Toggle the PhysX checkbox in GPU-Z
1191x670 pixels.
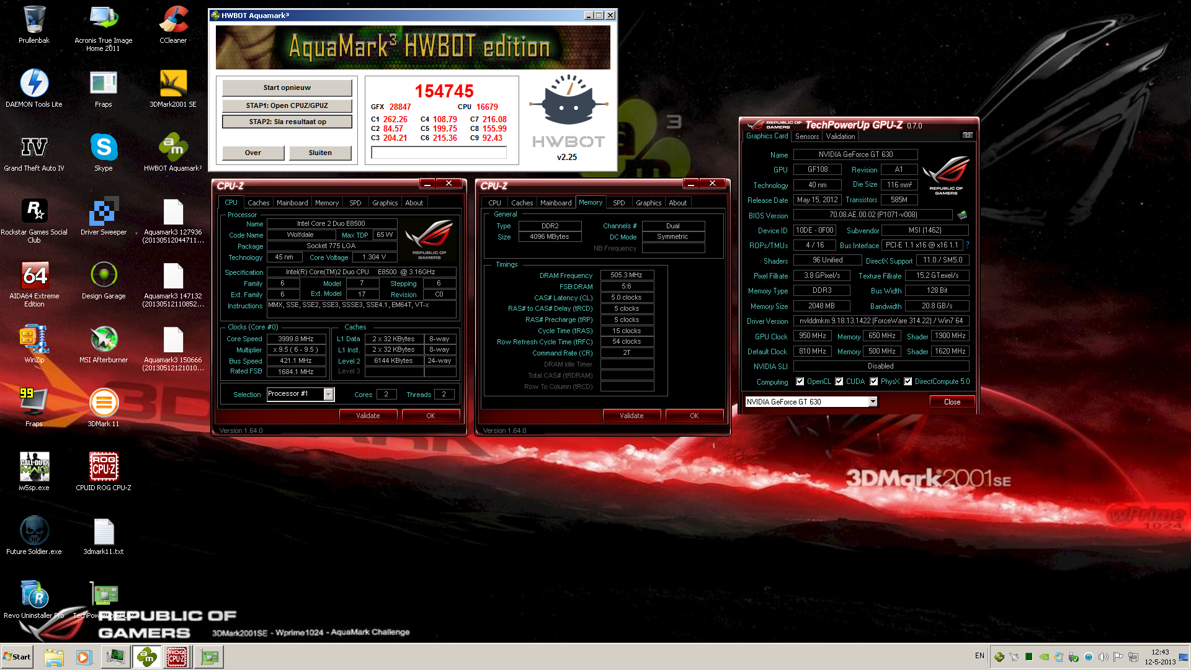[874, 382]
